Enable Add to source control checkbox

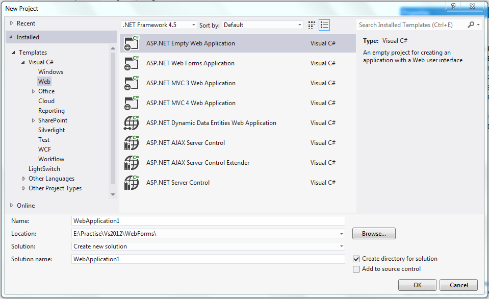click(356, 269)
